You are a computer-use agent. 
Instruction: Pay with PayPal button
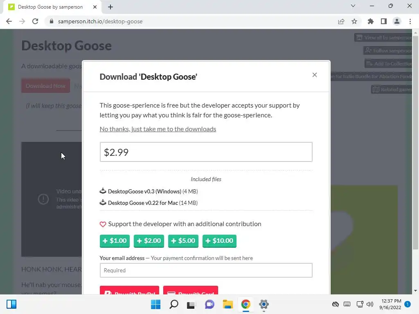pyautogui.click(x=129, y=291)
